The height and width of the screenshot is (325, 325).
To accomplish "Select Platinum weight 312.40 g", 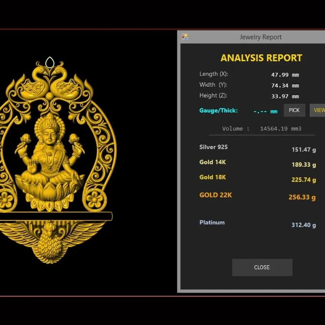I will point(303,225).
